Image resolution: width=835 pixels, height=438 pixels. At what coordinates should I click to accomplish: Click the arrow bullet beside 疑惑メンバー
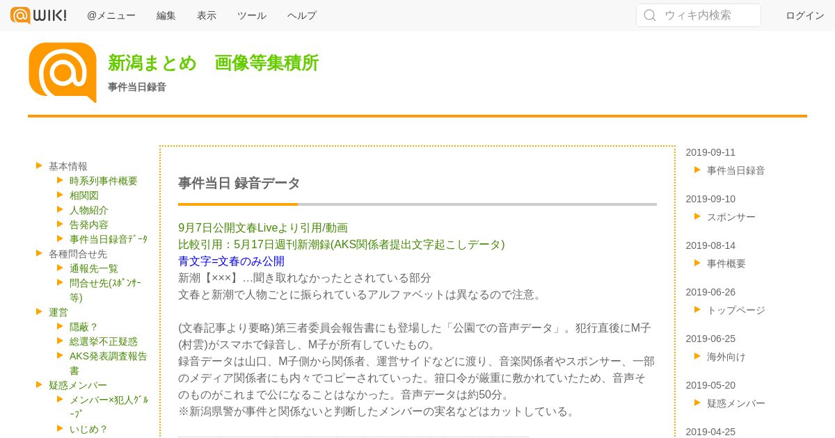tap(40, 384)
